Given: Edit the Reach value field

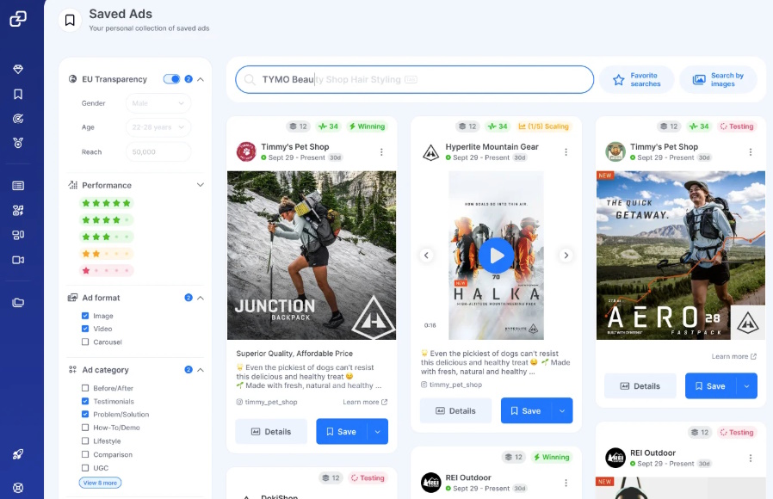Looking at the screenshot, I should click(158, 151).
